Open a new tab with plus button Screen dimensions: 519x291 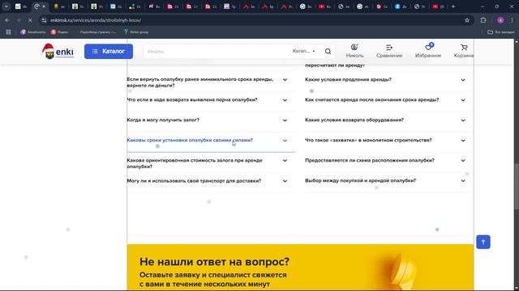(453, 6)
